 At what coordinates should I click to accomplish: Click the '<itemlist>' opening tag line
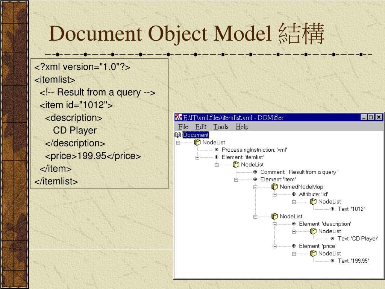click(x=55, y=80)
